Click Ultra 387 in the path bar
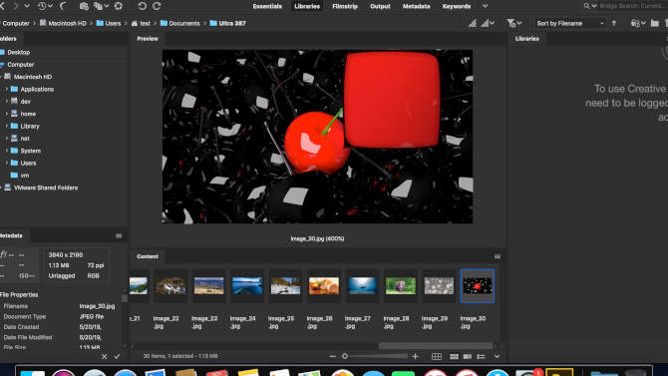 [x=228, y=24]
